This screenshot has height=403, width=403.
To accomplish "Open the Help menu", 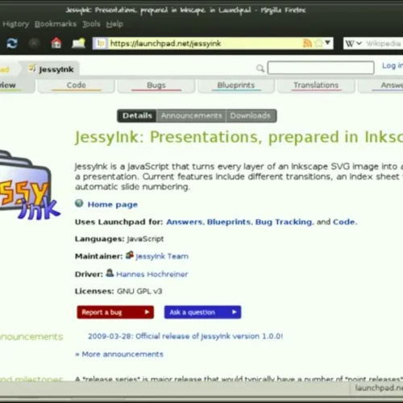I will point(114,24).
